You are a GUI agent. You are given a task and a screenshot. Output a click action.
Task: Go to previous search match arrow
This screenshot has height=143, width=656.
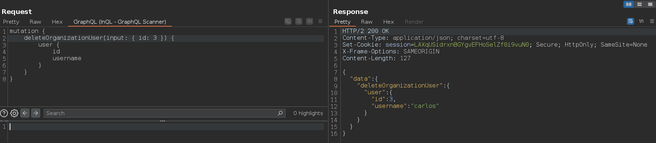pos(25,113)
